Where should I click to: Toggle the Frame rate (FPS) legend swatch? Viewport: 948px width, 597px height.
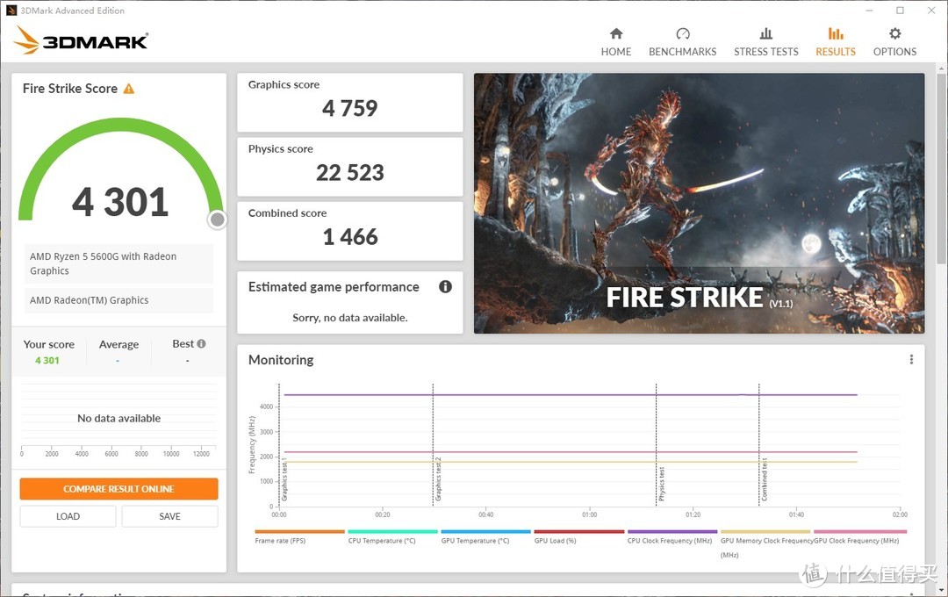(x=299, y=532)
